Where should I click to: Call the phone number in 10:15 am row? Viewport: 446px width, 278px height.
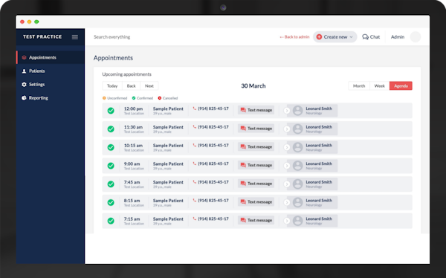coord(211,146)
